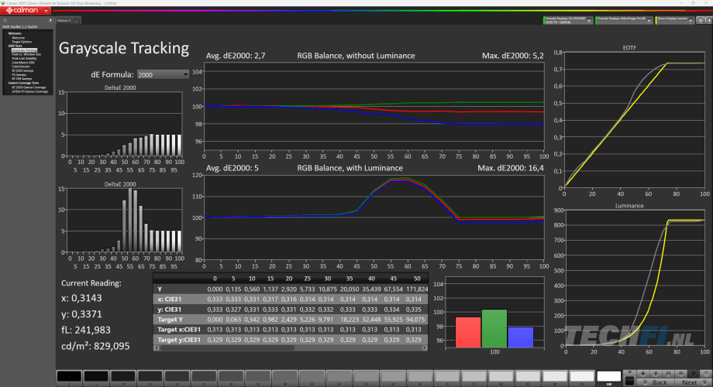Open the VideoForge Pro 8K source dropdown
The image size is (713, 387).
click(x=649, y=19)
